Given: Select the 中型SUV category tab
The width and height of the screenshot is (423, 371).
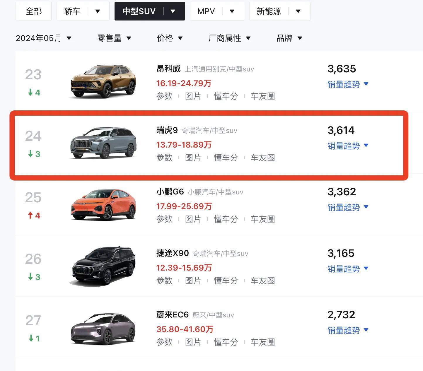Looking at the screenshot, I should point(139,11).
